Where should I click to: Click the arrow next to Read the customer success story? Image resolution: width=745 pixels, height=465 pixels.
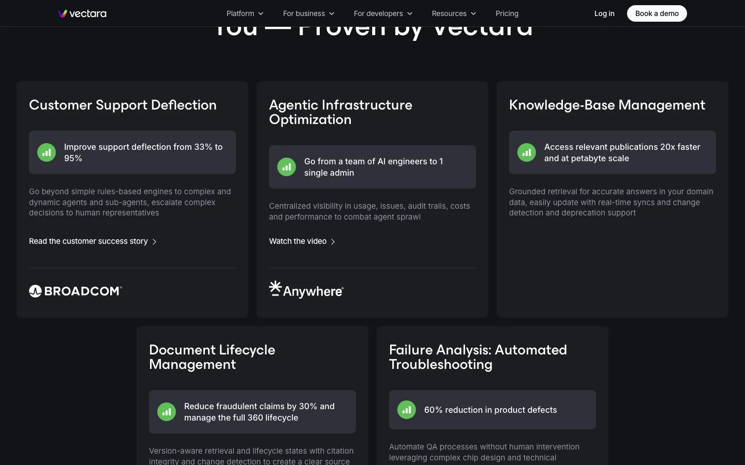(x=154, y=242)
